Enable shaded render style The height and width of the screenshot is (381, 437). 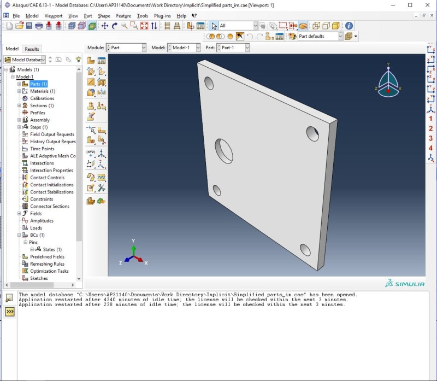[336, 26]
